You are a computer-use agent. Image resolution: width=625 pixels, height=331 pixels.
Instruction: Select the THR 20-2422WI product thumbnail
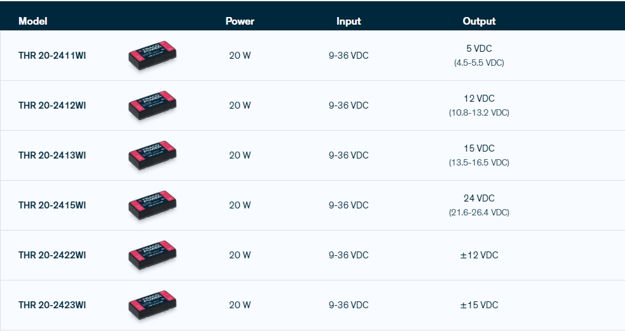click(x=152, y=255)
